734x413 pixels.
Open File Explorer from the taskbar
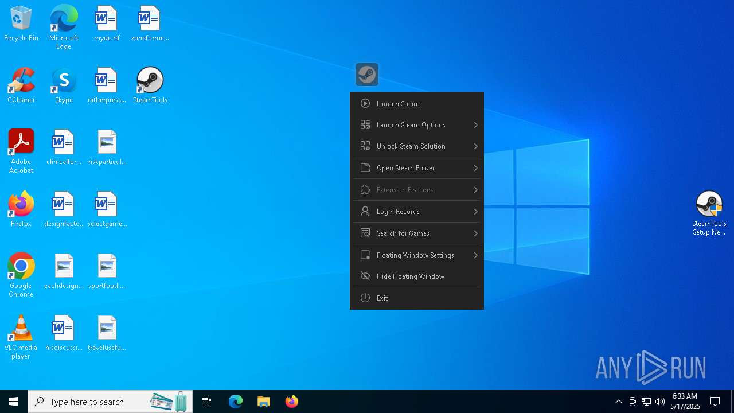[263, 402]
